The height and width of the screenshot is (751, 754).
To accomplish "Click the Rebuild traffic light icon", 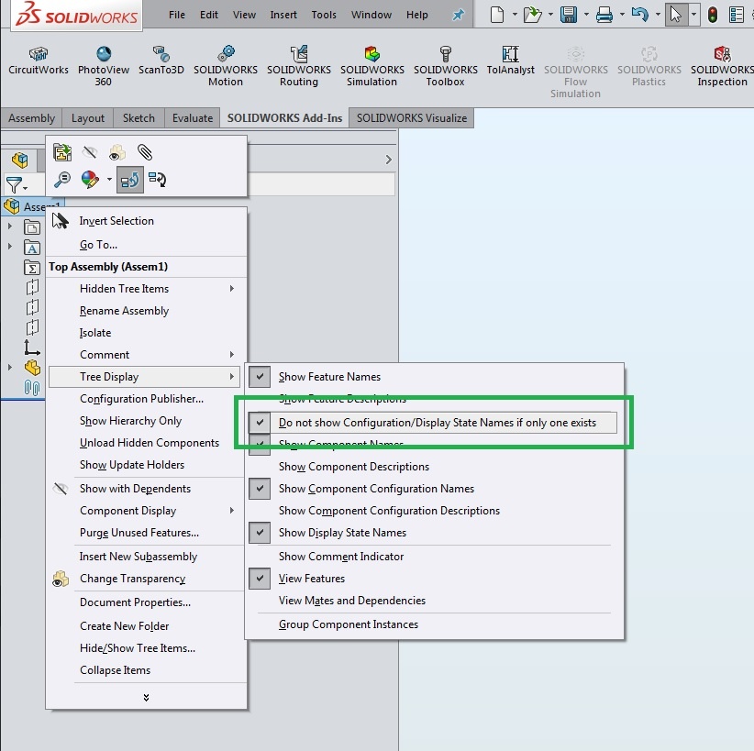I will pos(713,15).
